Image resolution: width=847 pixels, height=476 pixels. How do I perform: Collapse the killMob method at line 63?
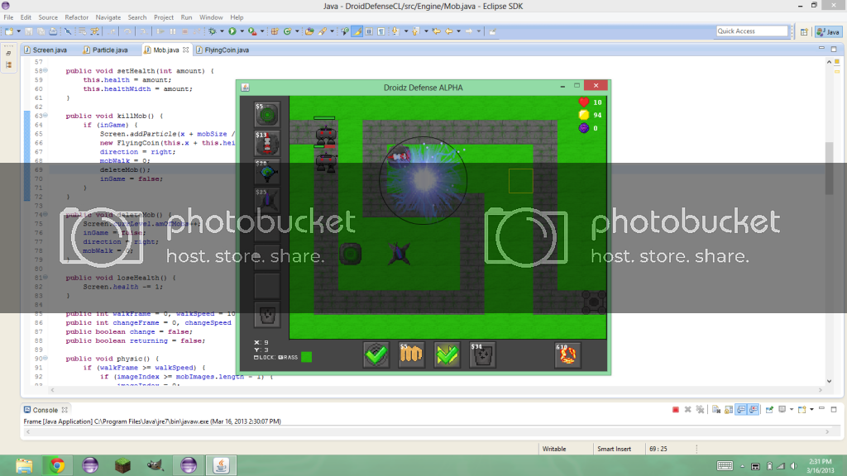coord(45,115)
